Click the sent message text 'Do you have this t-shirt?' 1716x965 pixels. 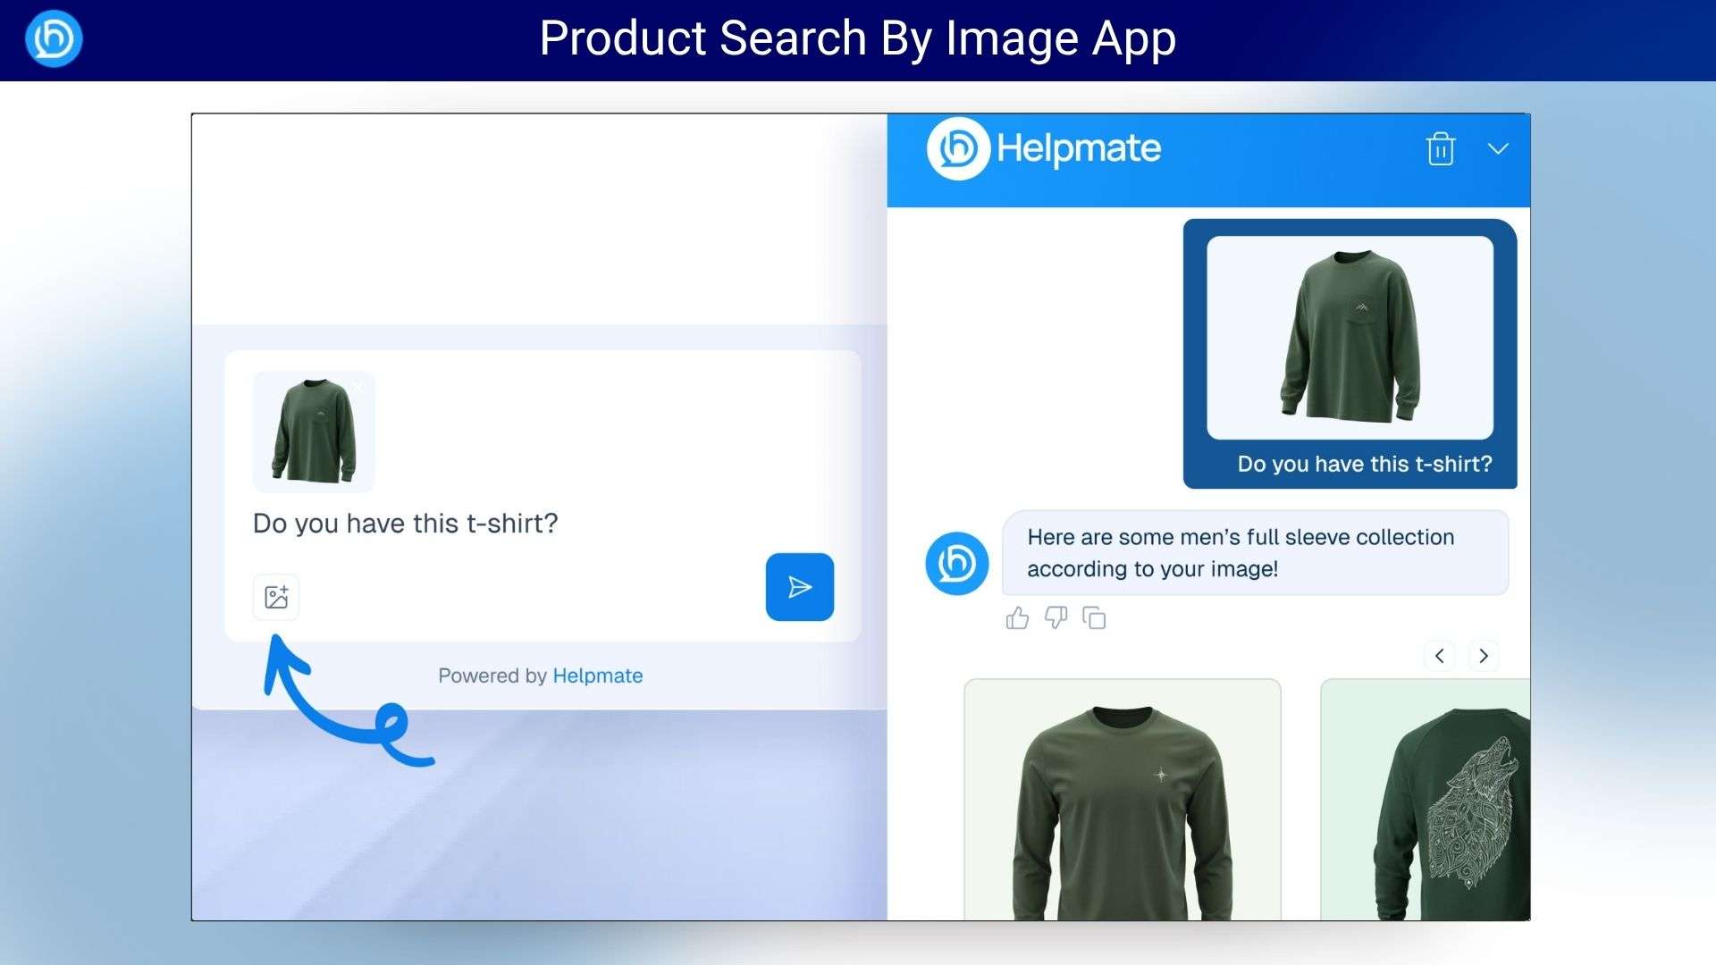1364,464
